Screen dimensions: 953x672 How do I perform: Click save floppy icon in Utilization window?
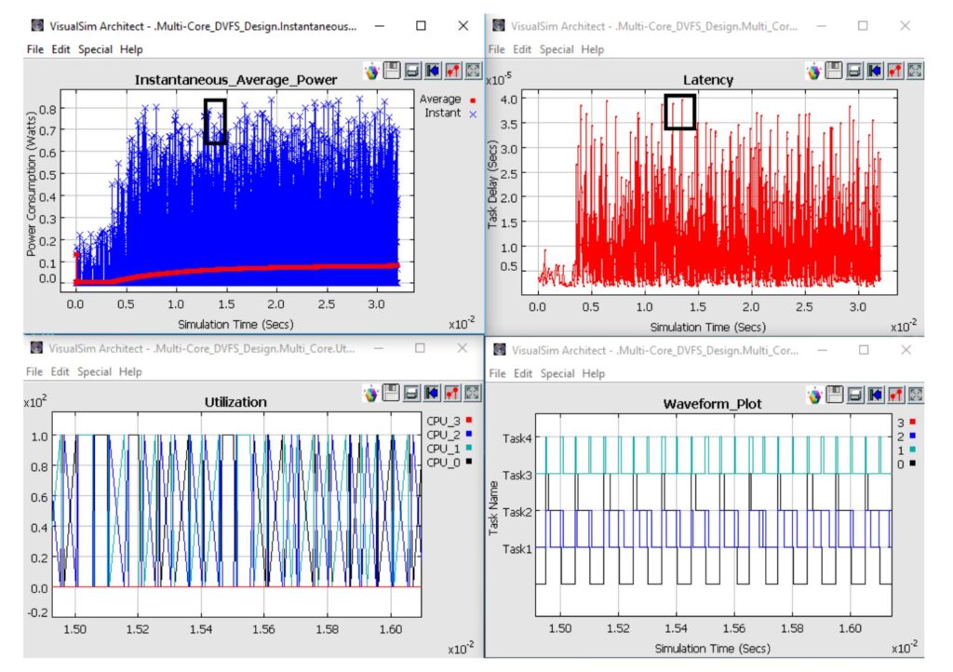[392, 393]
